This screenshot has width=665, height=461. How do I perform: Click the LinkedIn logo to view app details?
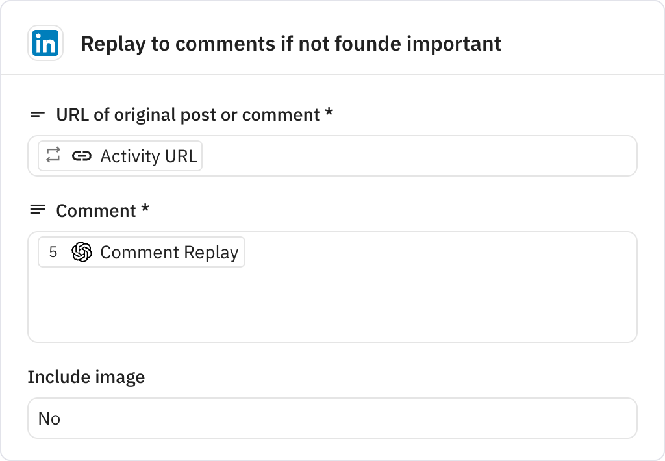(44, 43)
